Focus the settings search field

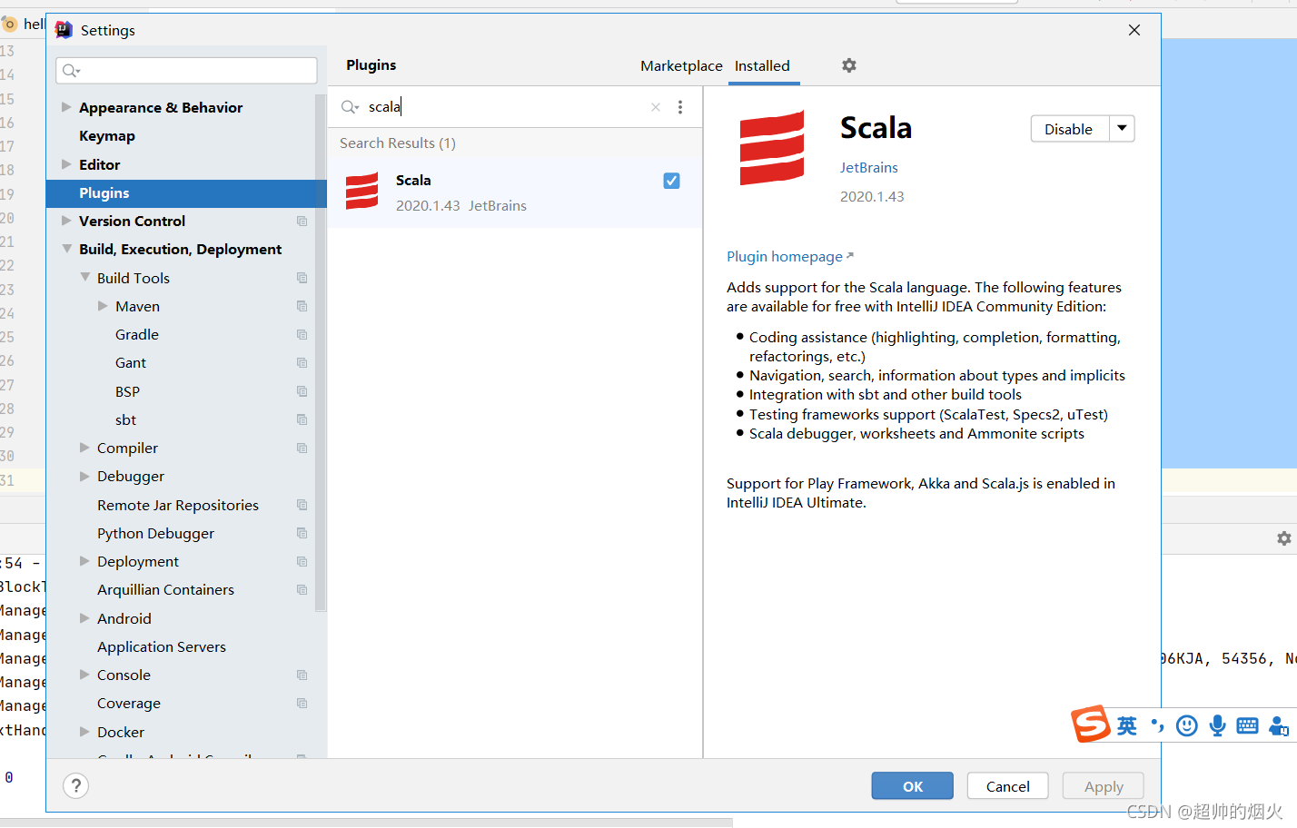point(186,71)
